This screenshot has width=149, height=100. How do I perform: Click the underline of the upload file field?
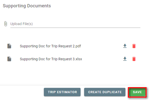(x=75, y=28)
